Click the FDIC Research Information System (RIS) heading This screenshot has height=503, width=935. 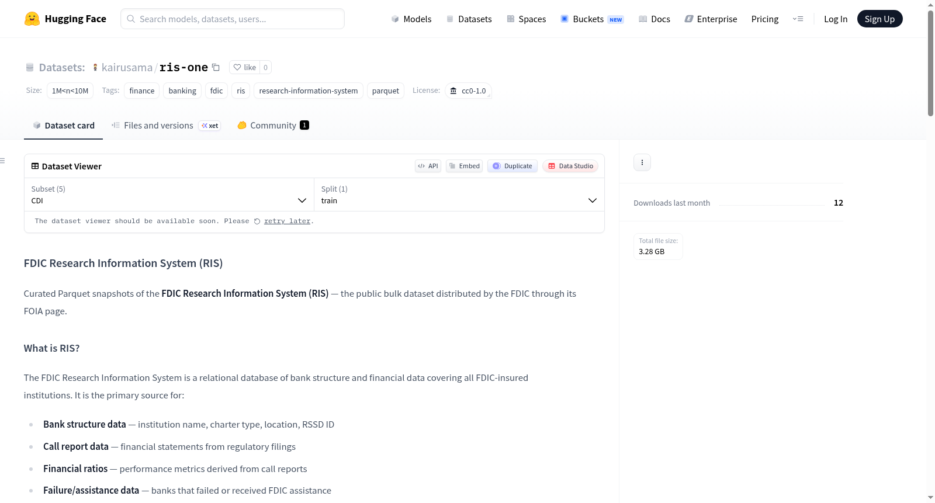(x=123, y=263)
